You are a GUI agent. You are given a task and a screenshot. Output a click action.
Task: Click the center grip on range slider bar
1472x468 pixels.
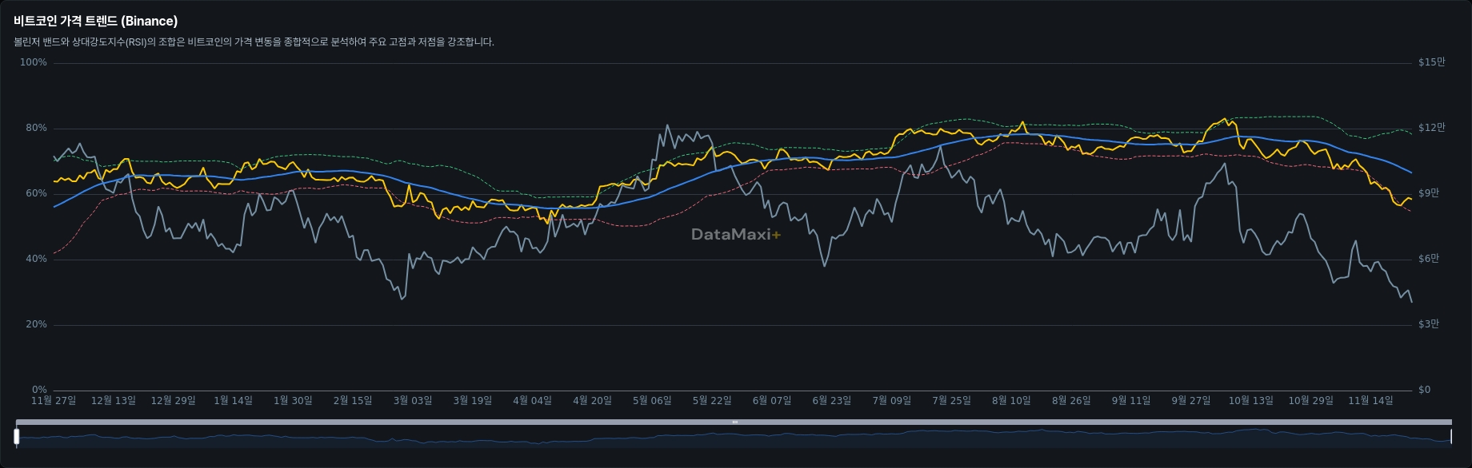(734, 422)
